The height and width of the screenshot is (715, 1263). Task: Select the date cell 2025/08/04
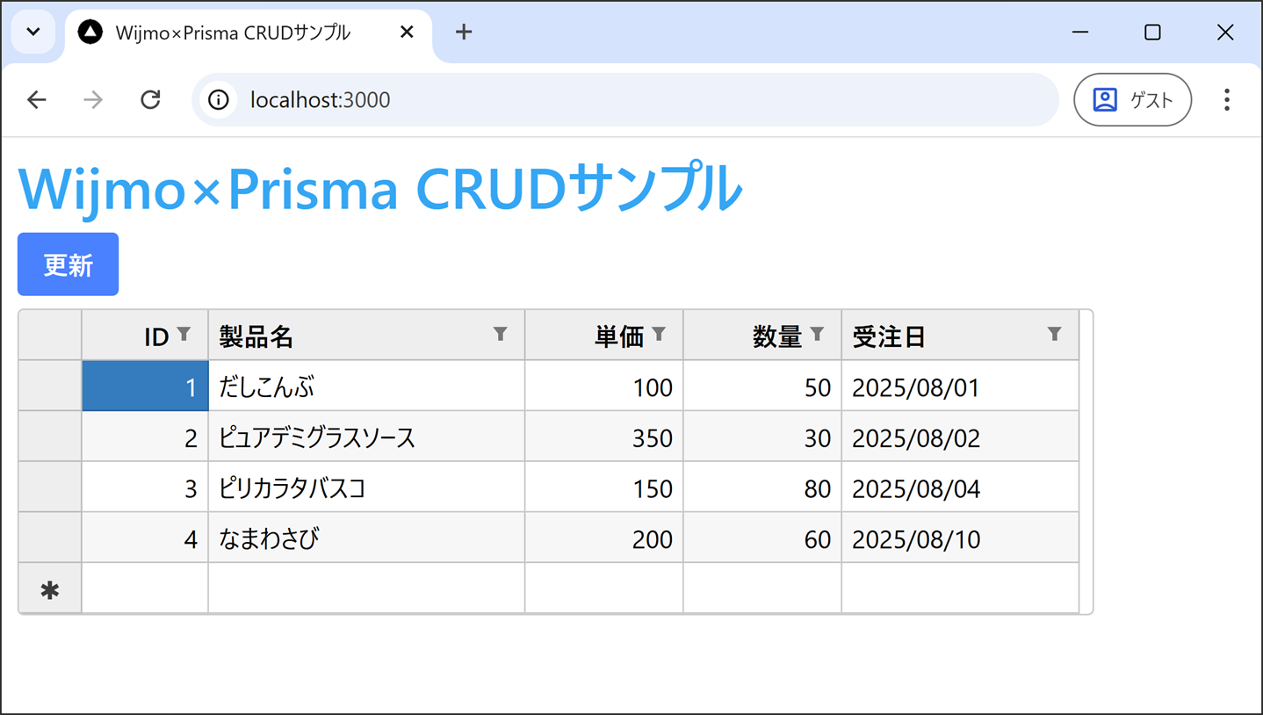coord(960,487)
